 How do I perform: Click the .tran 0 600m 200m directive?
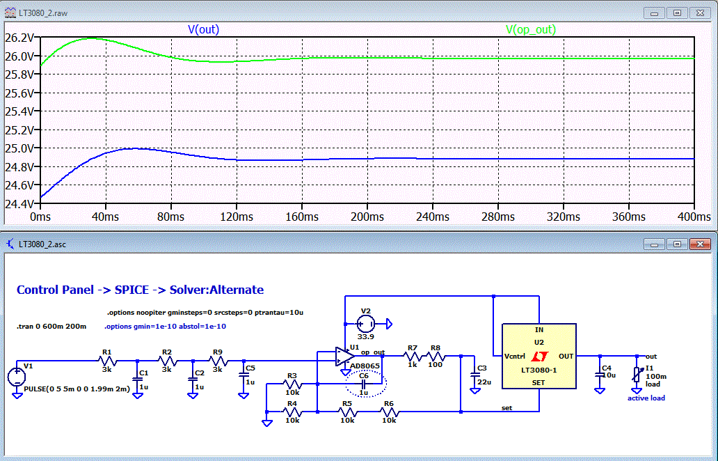(51, 327)
